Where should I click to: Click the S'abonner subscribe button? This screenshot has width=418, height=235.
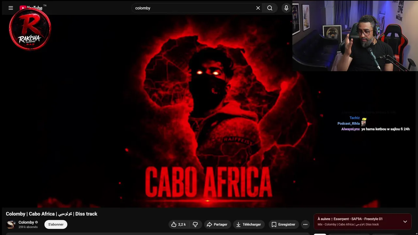[56, 224]
